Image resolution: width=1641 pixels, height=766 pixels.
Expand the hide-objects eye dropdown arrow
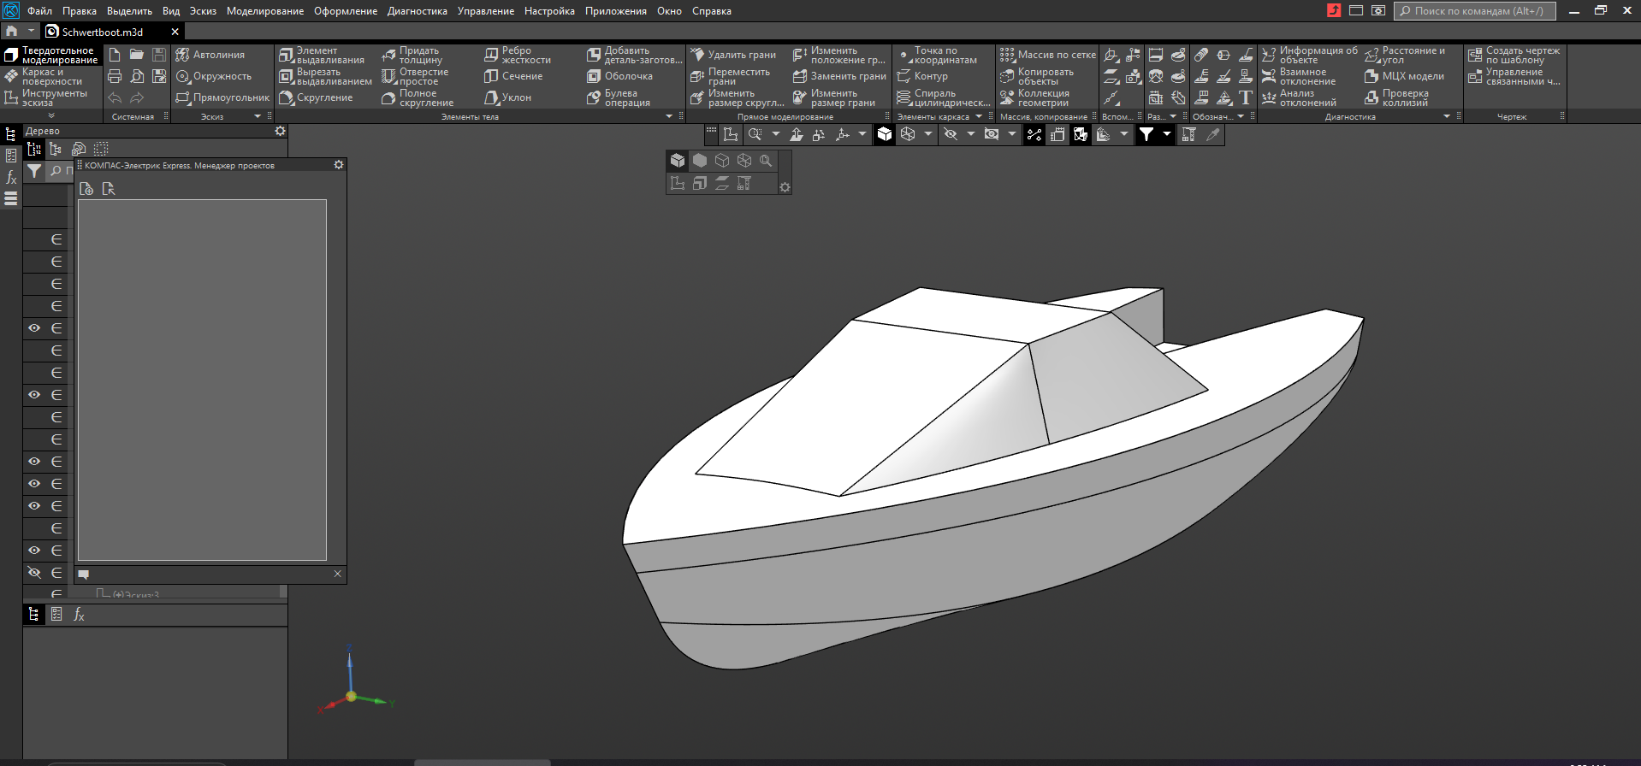click(x=970, y=134)
